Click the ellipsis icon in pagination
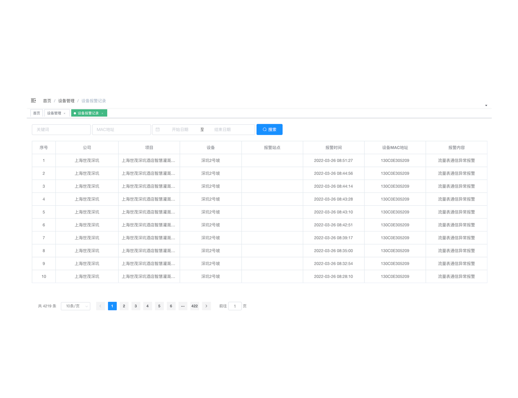 coord(183,306)
